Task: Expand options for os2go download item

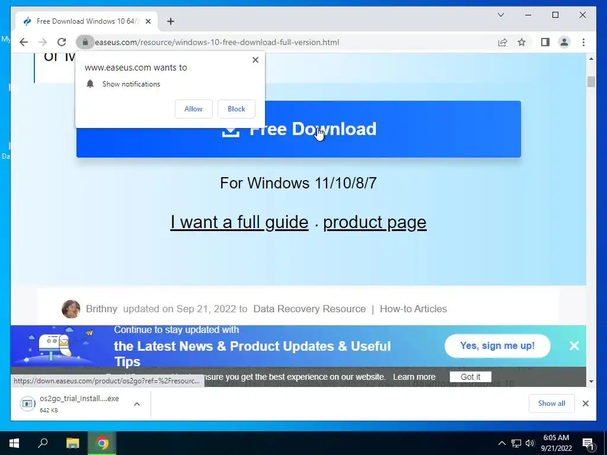Action: pyautogui.click(x=137, y=404)
